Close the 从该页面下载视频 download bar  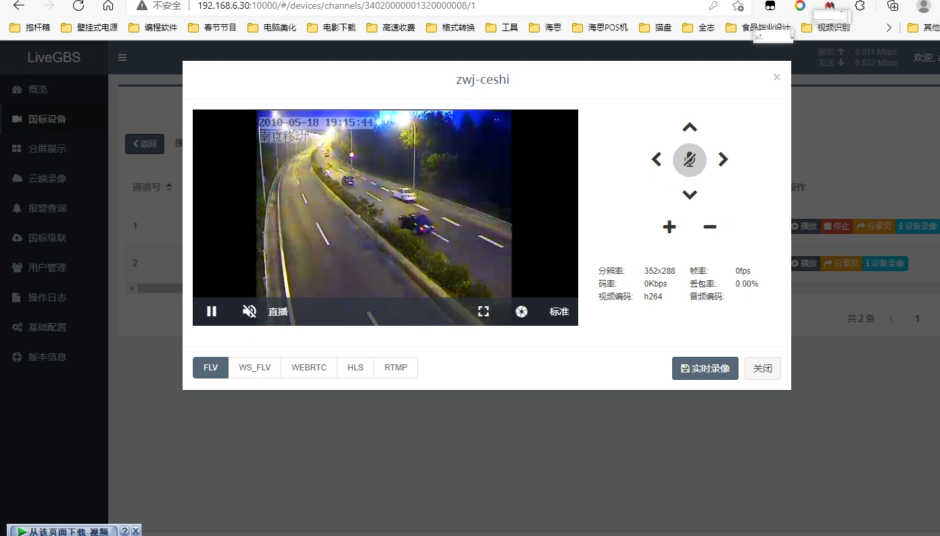coord(136,531)
